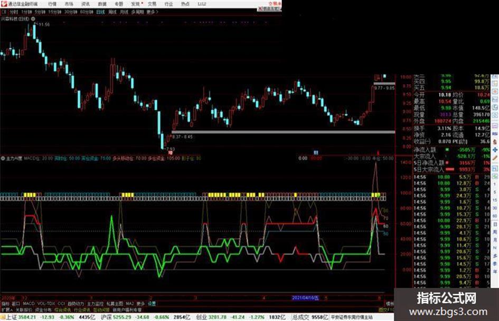
Task: Click the 通达信 app logo icon
Action: (x=4, y=4)
